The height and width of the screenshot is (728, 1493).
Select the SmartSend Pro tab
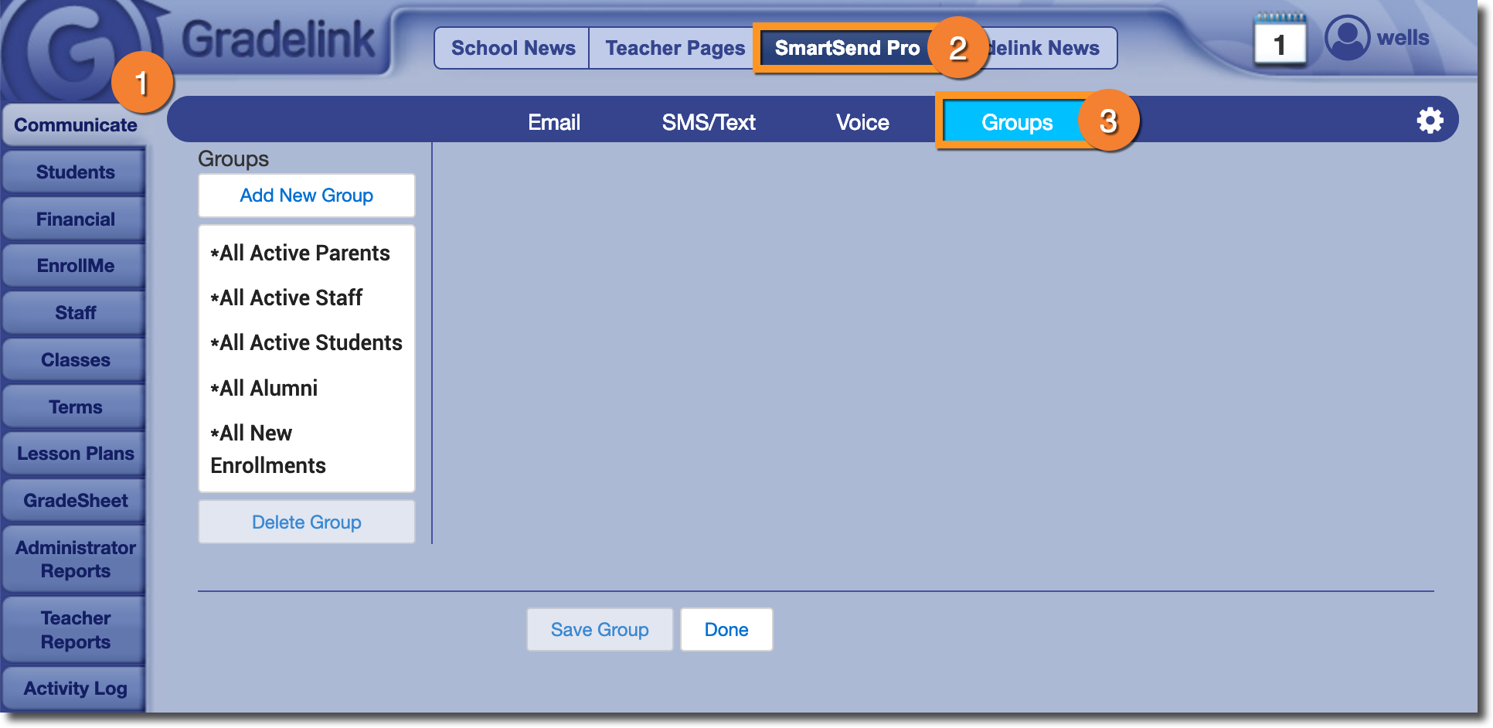846,48
